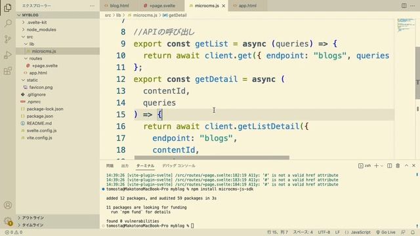Image resolution: width=420 pixels, height=236 pixels.
Task: Click lib breadcrumb segment
Action: tap(118, 15)
